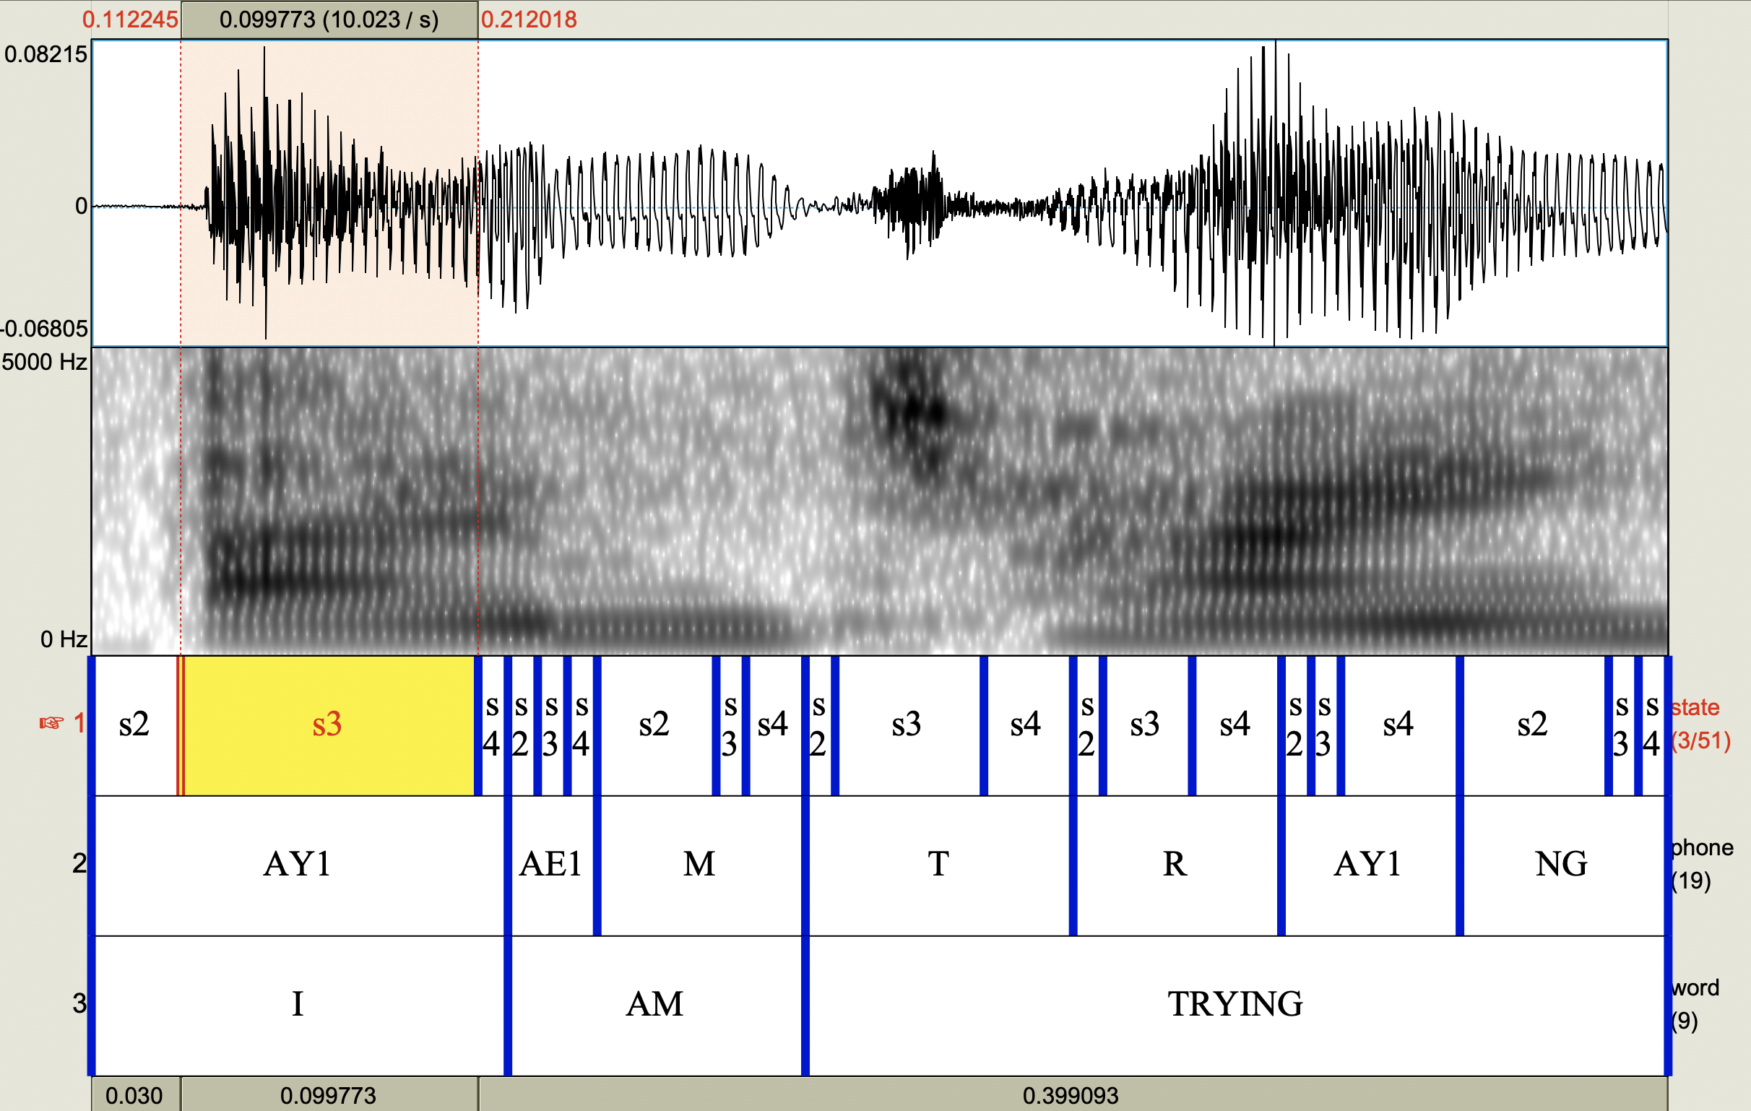
Task: Select the M phone interval
Action: [x=699, y=865]
